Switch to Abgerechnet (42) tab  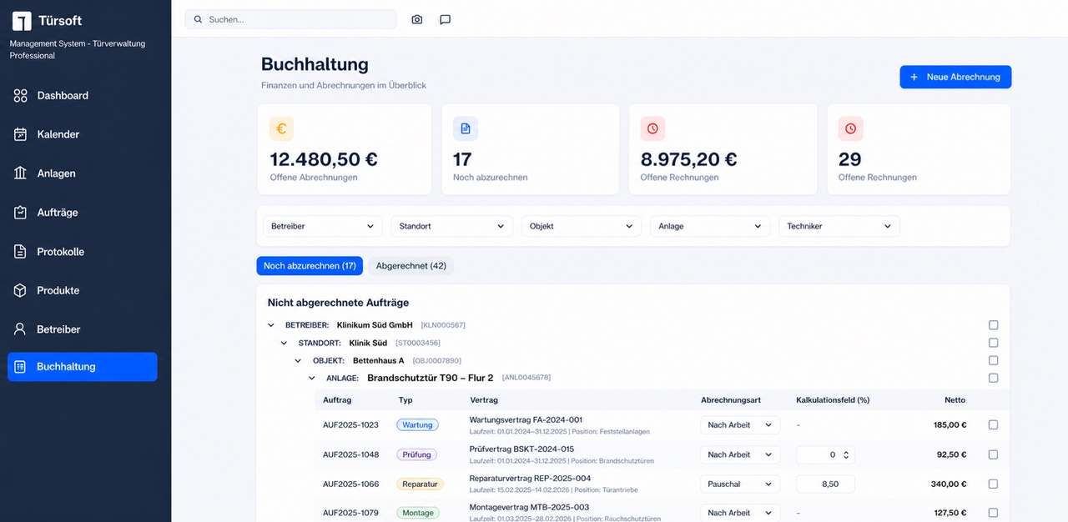[x=411, y=266]
